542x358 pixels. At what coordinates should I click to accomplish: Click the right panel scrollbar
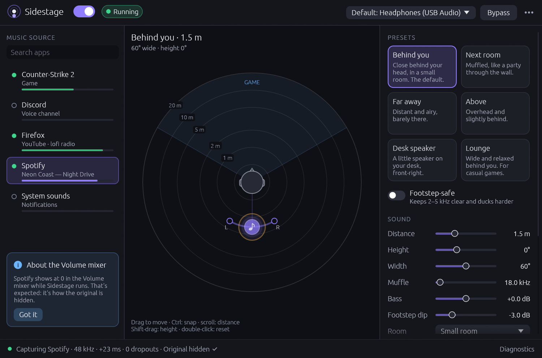[x=538, y=135]
